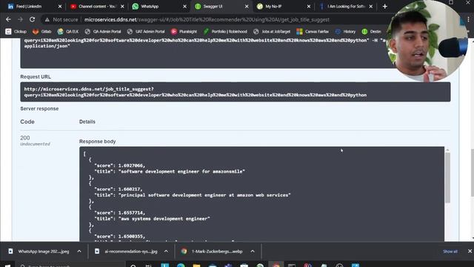Close the Feed | LinkedIn tab
Image resolution: width=474 pixels, height=267 pixels.
[x=60, y=7]
